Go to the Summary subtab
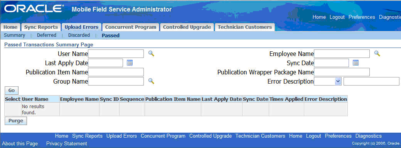The width and height of the screenshot is (401, 148). 15,35
